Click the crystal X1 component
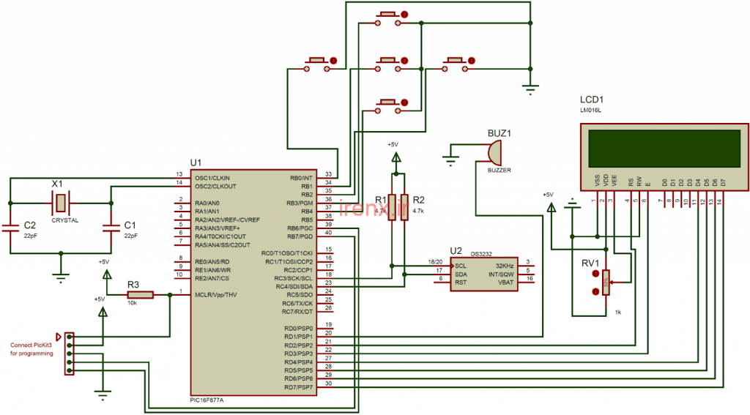This screenshot has width=750, height=415. tap(60, 202)
